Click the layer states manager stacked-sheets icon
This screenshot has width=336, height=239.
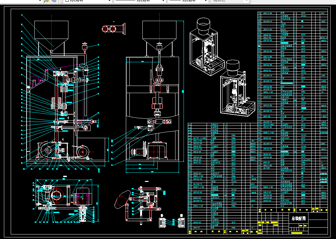click(54, 1)
